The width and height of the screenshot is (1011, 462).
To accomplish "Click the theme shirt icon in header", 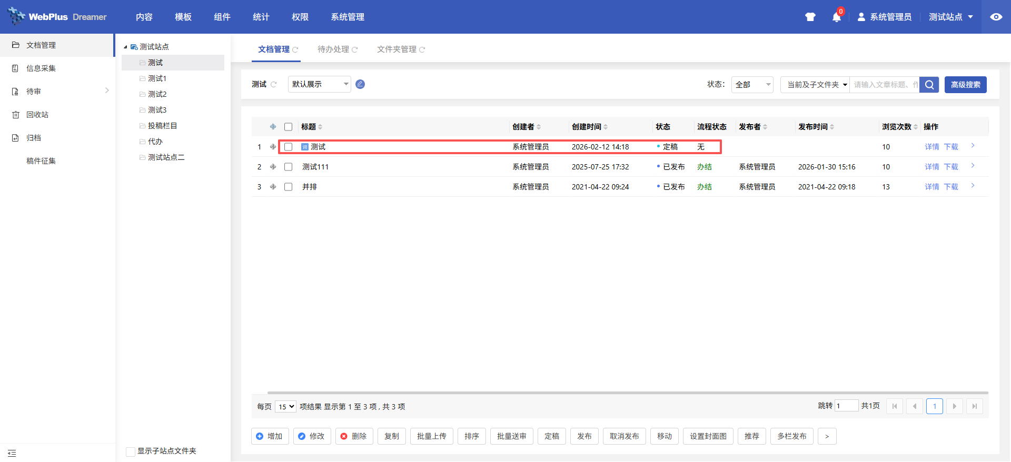I will [x=810, y=17].
